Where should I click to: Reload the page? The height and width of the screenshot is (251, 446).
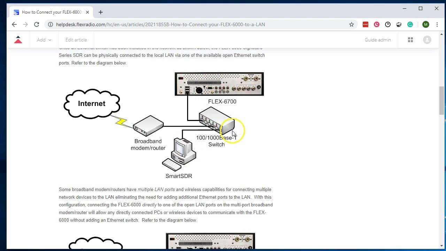coord(36,24)
